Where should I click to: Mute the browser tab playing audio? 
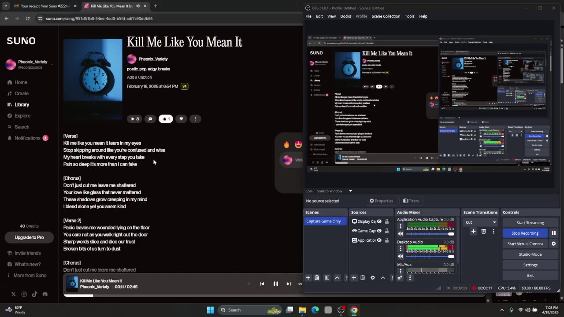click(x=138, y=6)
